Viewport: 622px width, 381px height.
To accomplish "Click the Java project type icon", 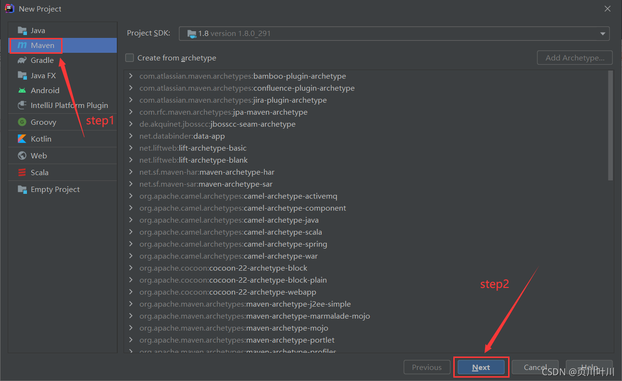I will pyautogui.click(x=22, y=30).
